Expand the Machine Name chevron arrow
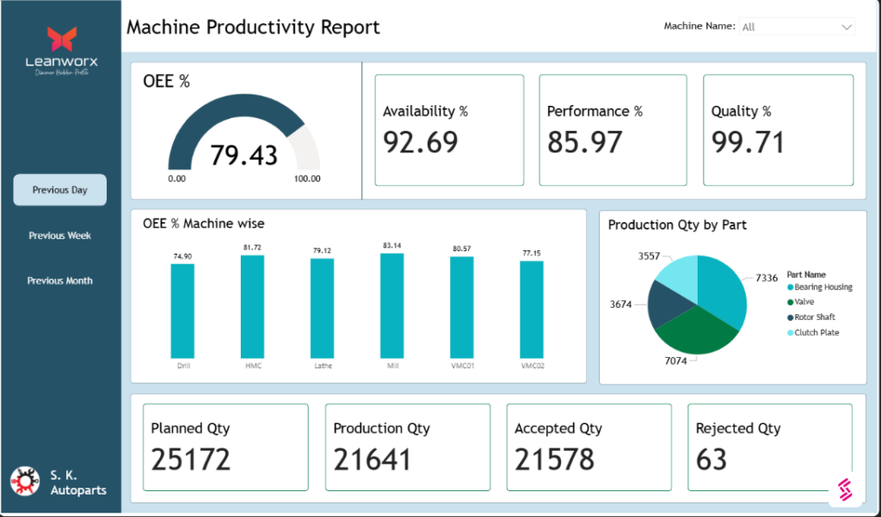The height and width of the screenshot is (517, 881). (x=845, y=27)
